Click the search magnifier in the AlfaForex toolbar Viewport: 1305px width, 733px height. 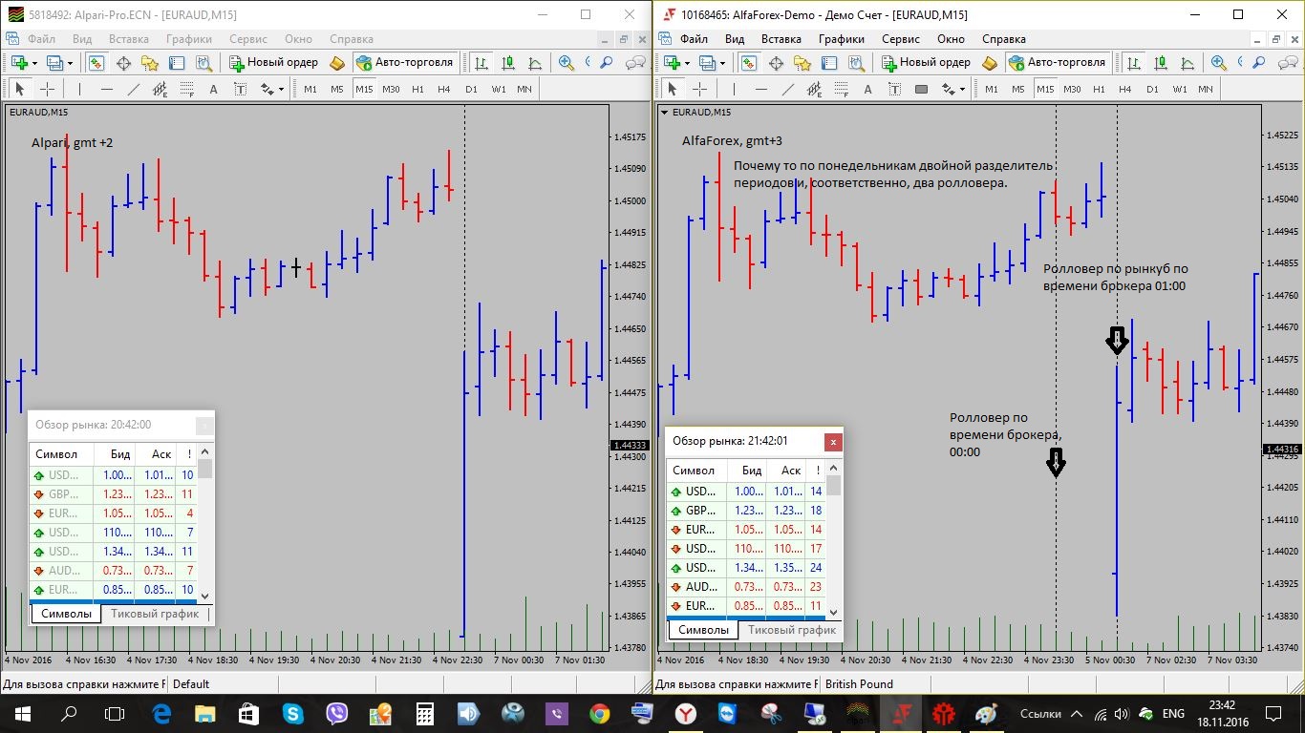[x=1259, y=63]
